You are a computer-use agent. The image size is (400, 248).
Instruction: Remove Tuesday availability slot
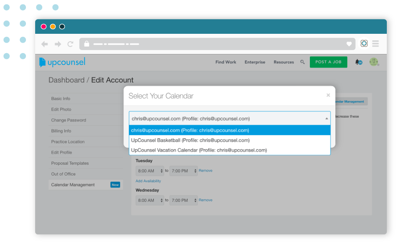(x=205, y=171)
